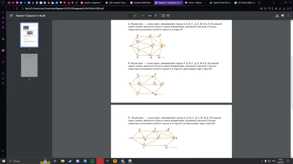Open the clock and date flyout
Screen dimensions: 293x164
tap(281, 161)
